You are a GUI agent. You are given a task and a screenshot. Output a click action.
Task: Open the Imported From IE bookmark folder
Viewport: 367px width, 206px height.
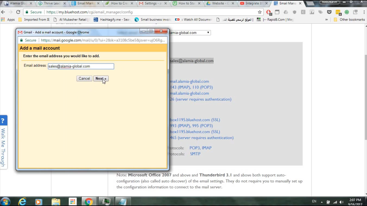click(34, 19)
